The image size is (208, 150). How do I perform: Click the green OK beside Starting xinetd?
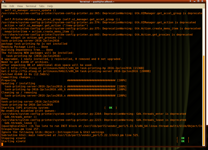click(x=183, y=141)
